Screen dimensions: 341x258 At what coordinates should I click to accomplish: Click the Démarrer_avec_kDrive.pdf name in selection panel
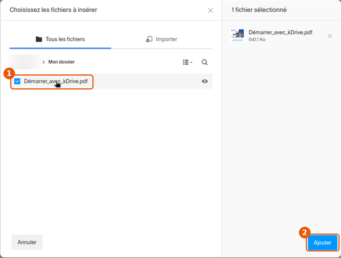280,32
